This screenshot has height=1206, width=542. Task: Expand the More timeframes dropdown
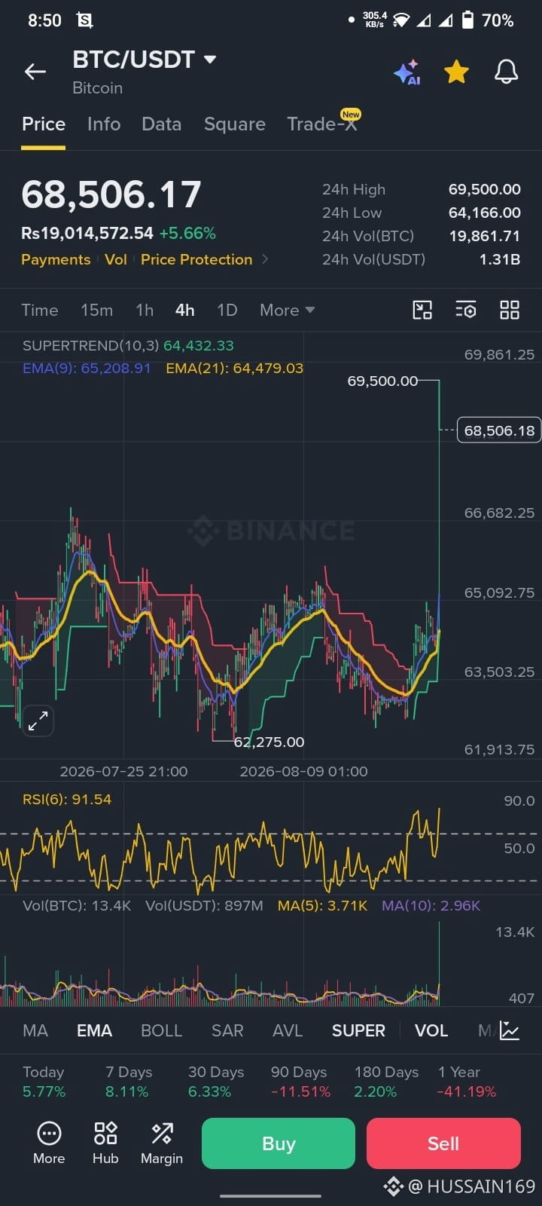(x=287, y=310)
